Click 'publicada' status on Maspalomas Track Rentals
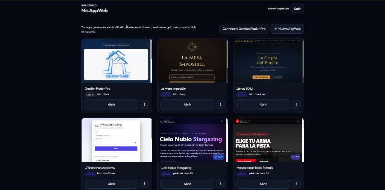Screen dimensions: 385x190 (254, 173)
